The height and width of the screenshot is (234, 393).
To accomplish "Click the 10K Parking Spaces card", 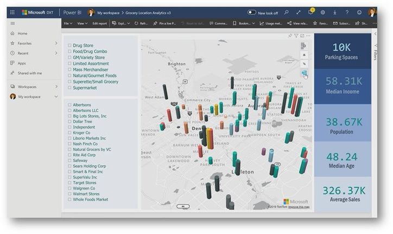I will point(343,51).
